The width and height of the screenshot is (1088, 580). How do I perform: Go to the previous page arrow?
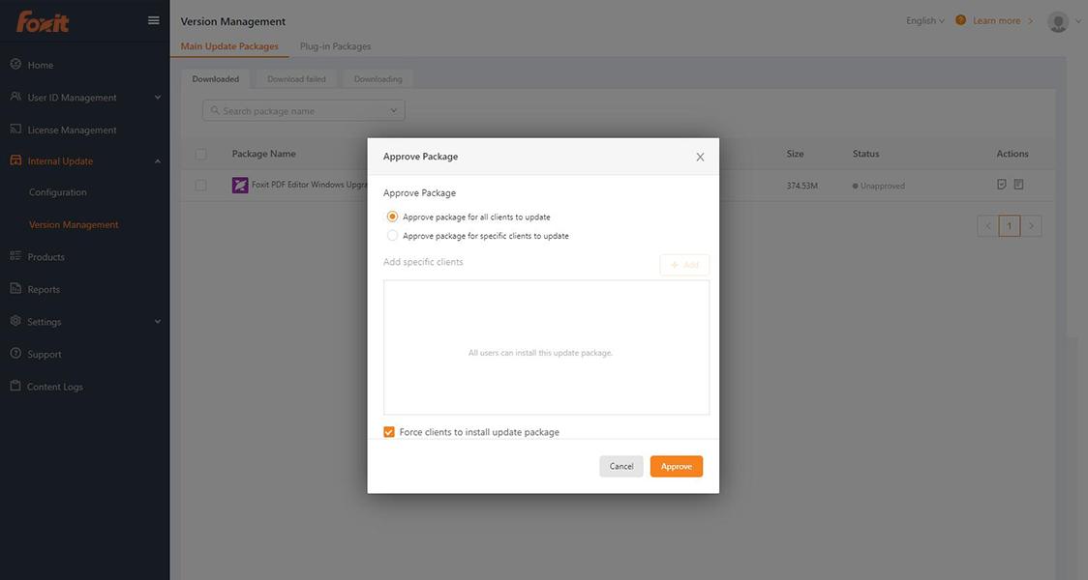(988, 226)
